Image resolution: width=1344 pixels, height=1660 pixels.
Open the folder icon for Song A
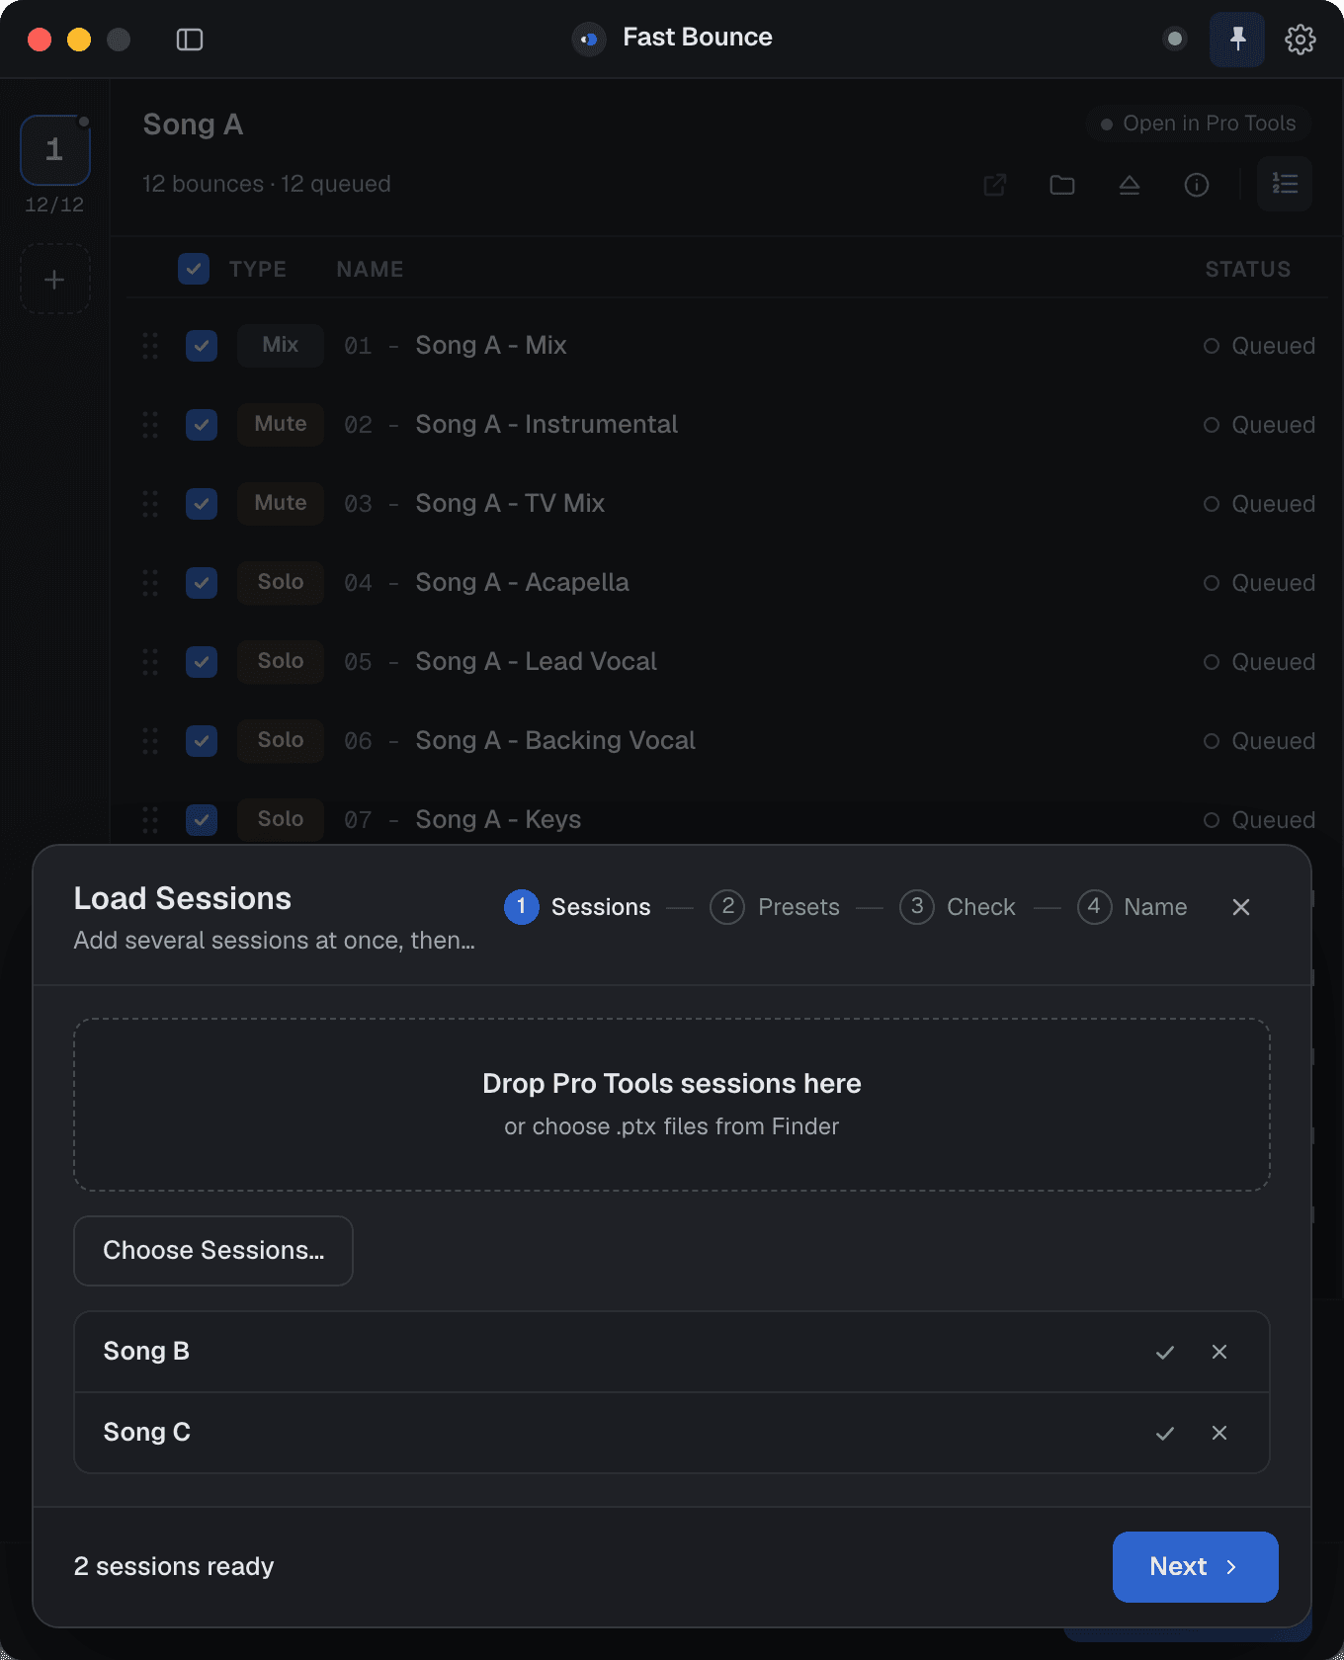pyautogui.click(x=1062, y=185)
